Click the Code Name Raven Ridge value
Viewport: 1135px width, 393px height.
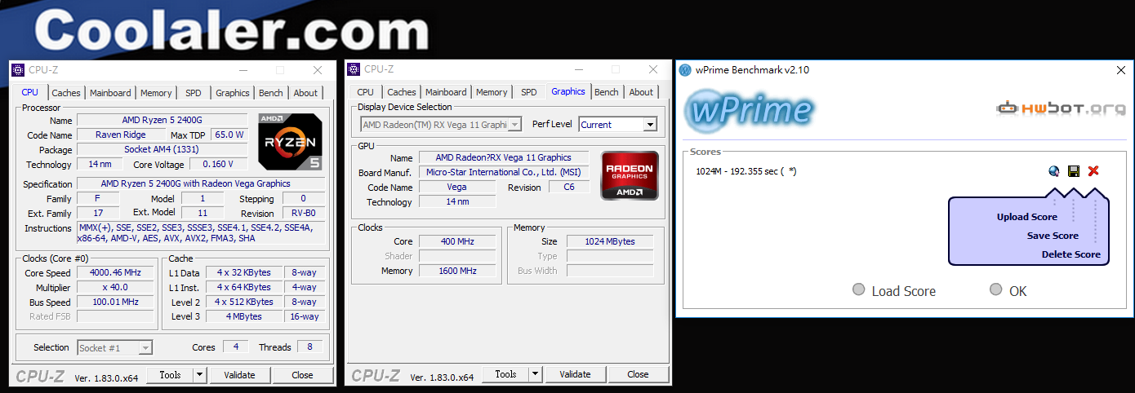click(x=120, y=135)
